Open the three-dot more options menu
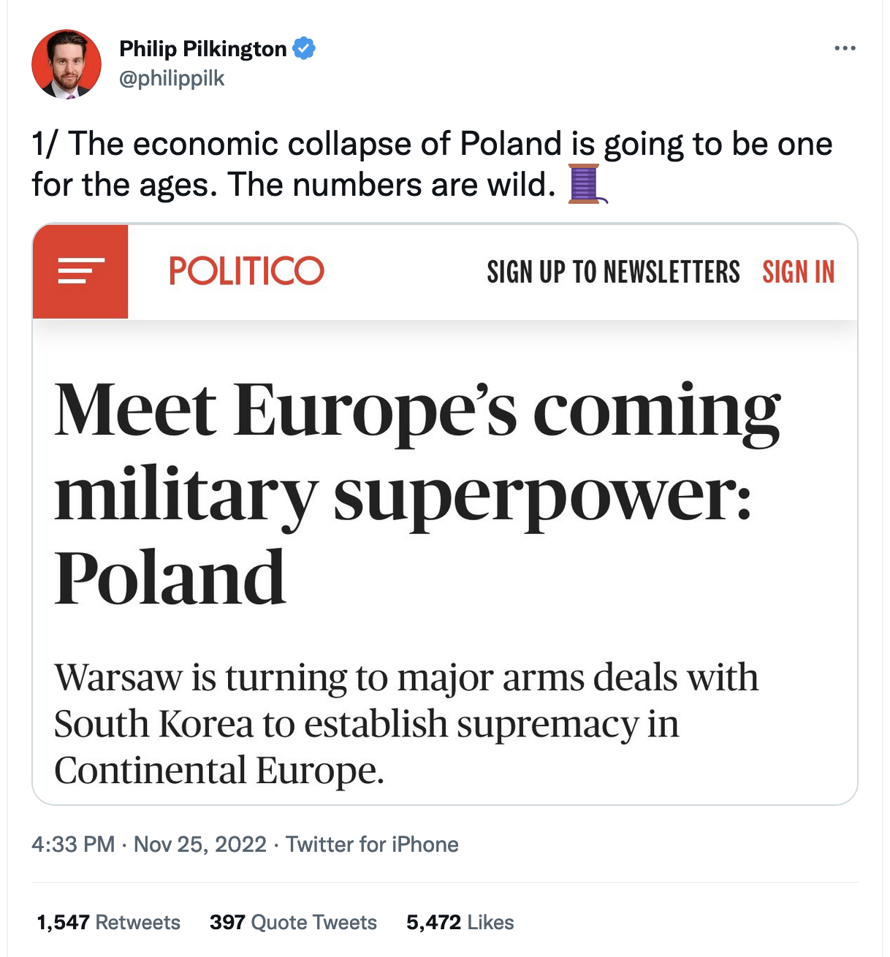Screen dimensions: 890x957 pyautogui.click(x=845, y=48)
